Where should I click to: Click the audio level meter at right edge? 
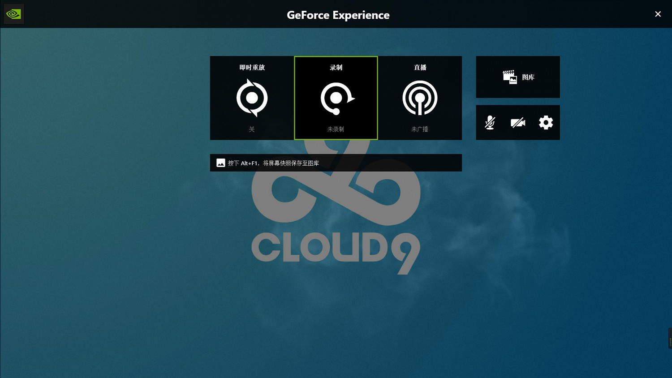point(670,339)
